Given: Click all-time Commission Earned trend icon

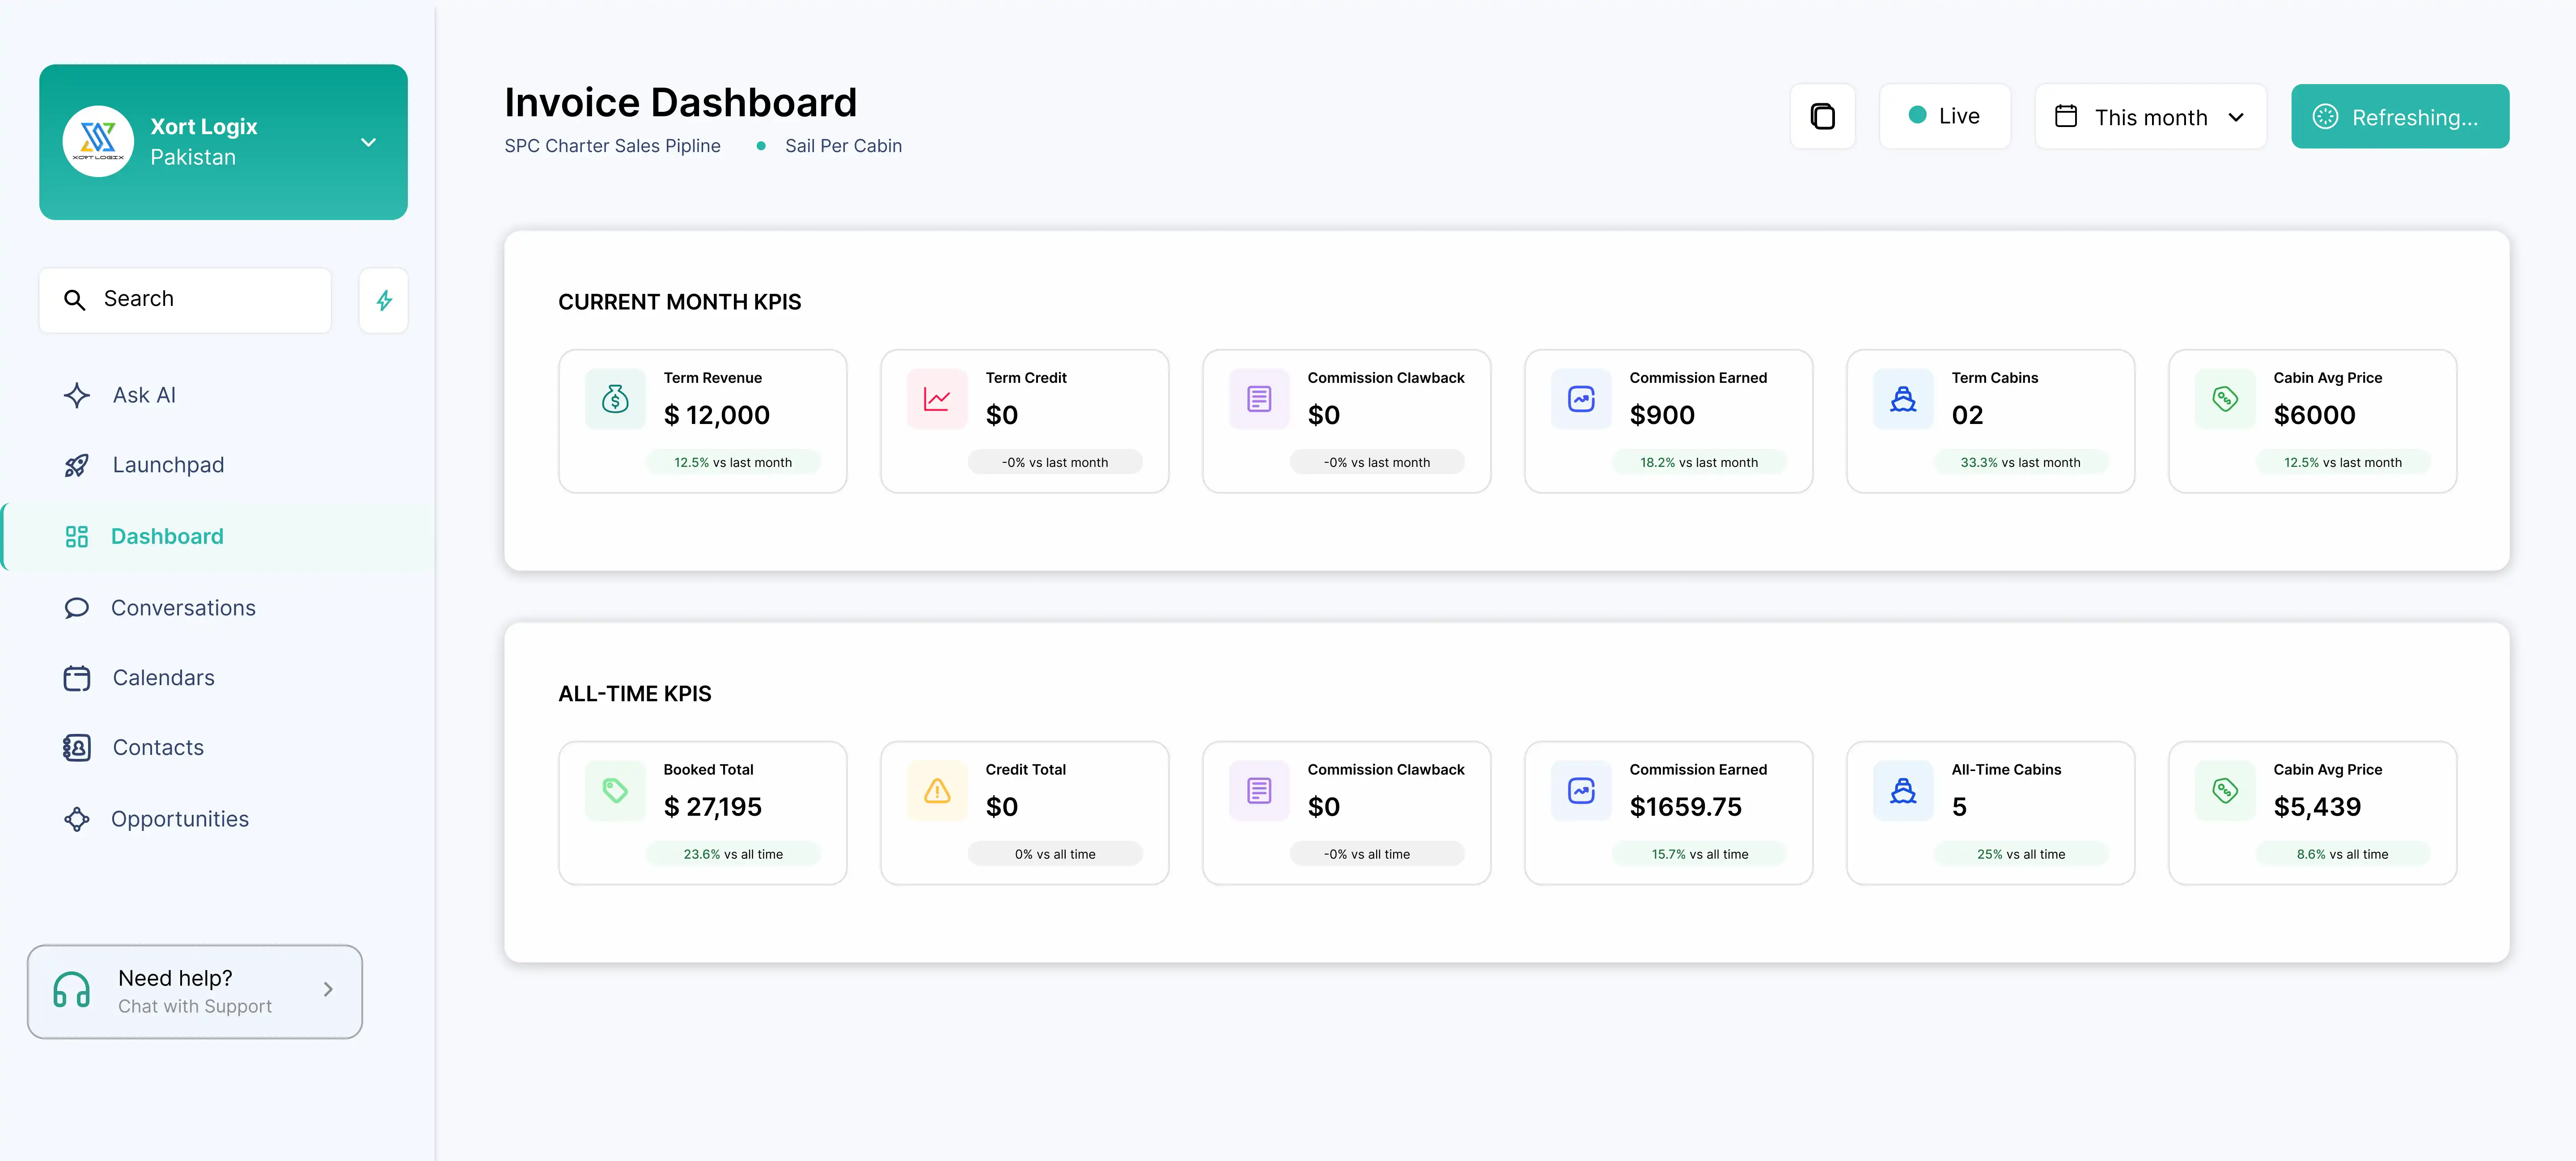Looking at the screenshot, I should pos(1581,792).
